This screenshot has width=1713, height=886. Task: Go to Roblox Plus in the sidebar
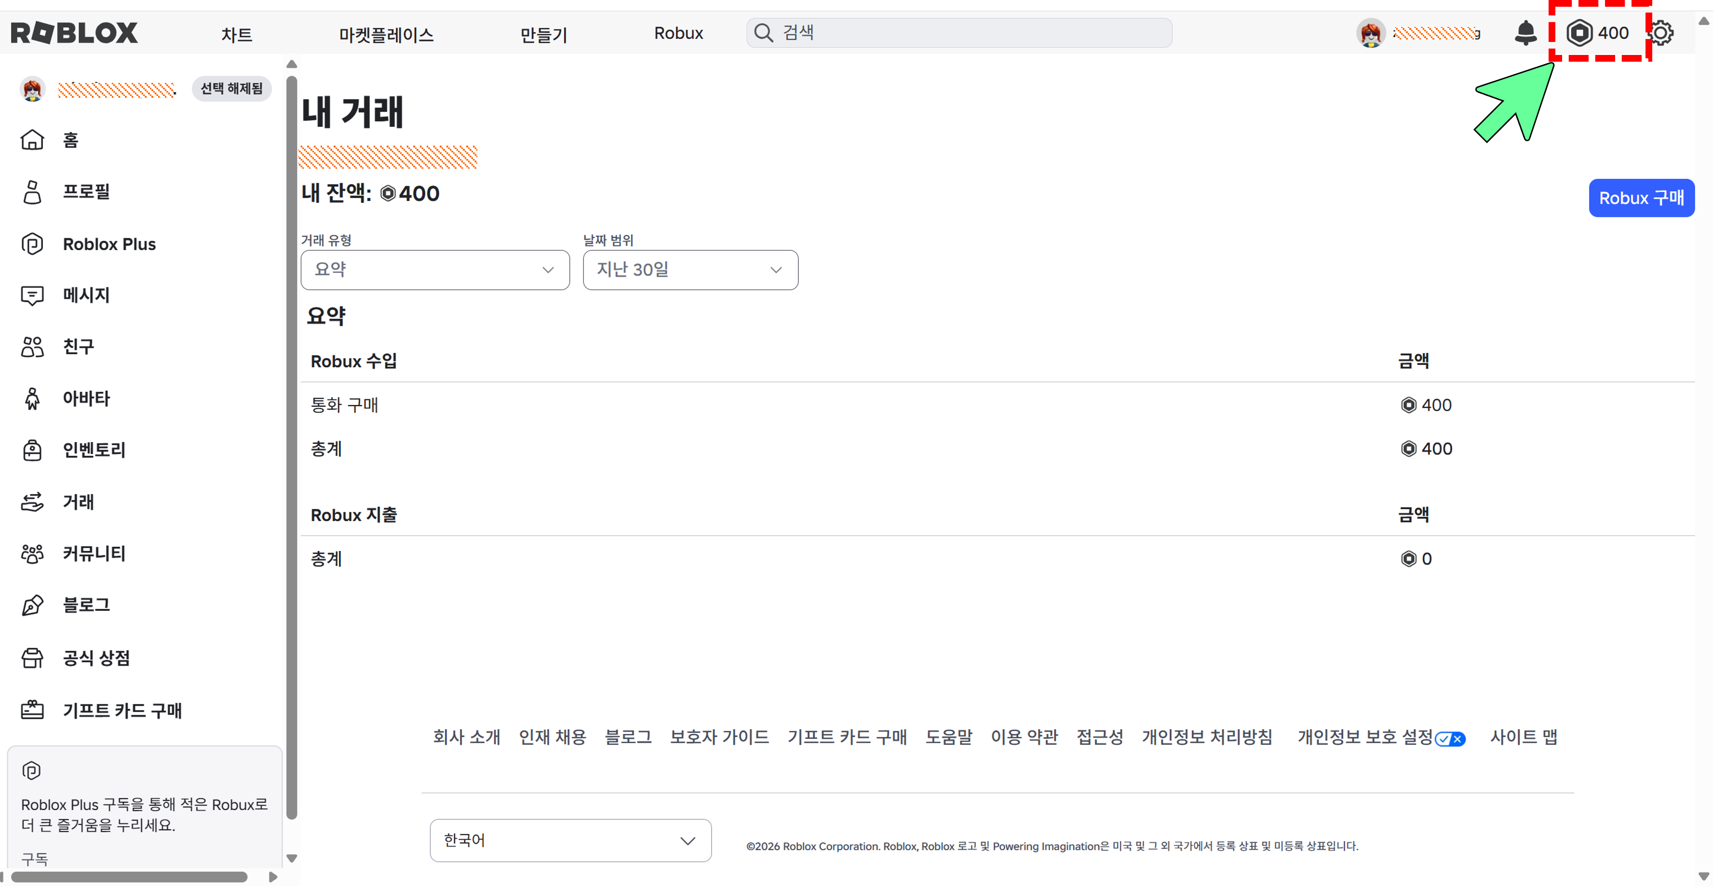(110, 244)
